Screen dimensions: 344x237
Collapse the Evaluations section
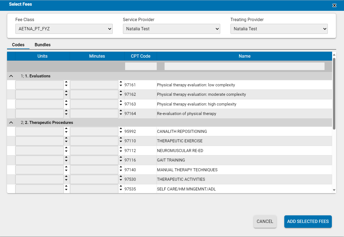tap(11, 76)
